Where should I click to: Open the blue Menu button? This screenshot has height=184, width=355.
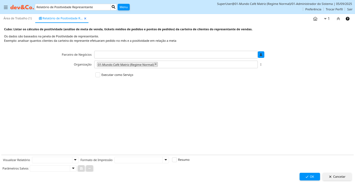[124, 7]
